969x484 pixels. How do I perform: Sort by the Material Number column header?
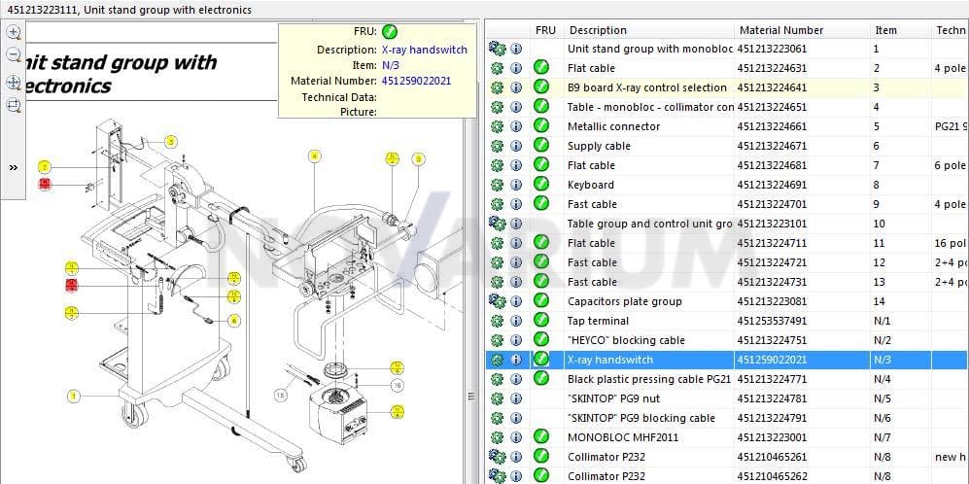[x=781, y=30]
